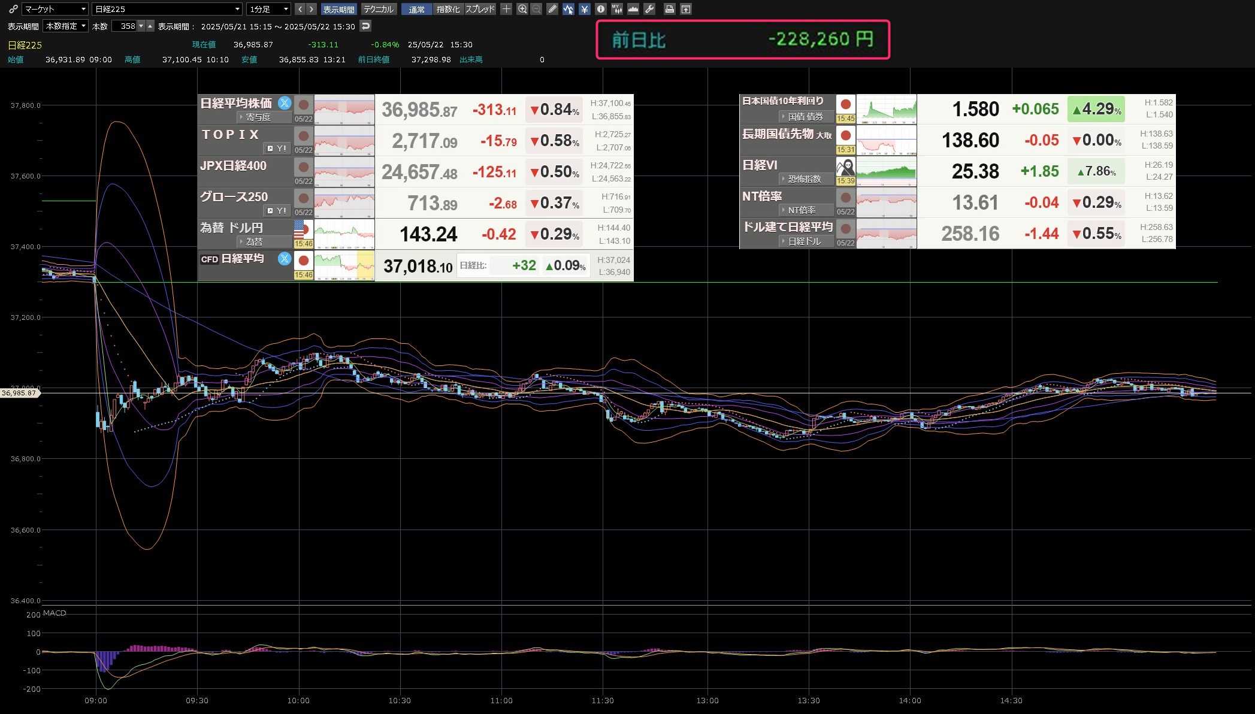This screenshot has width=1255, height=714.
Task: Zoom in with the magnifier plus icon
Action: coord(522,9)
